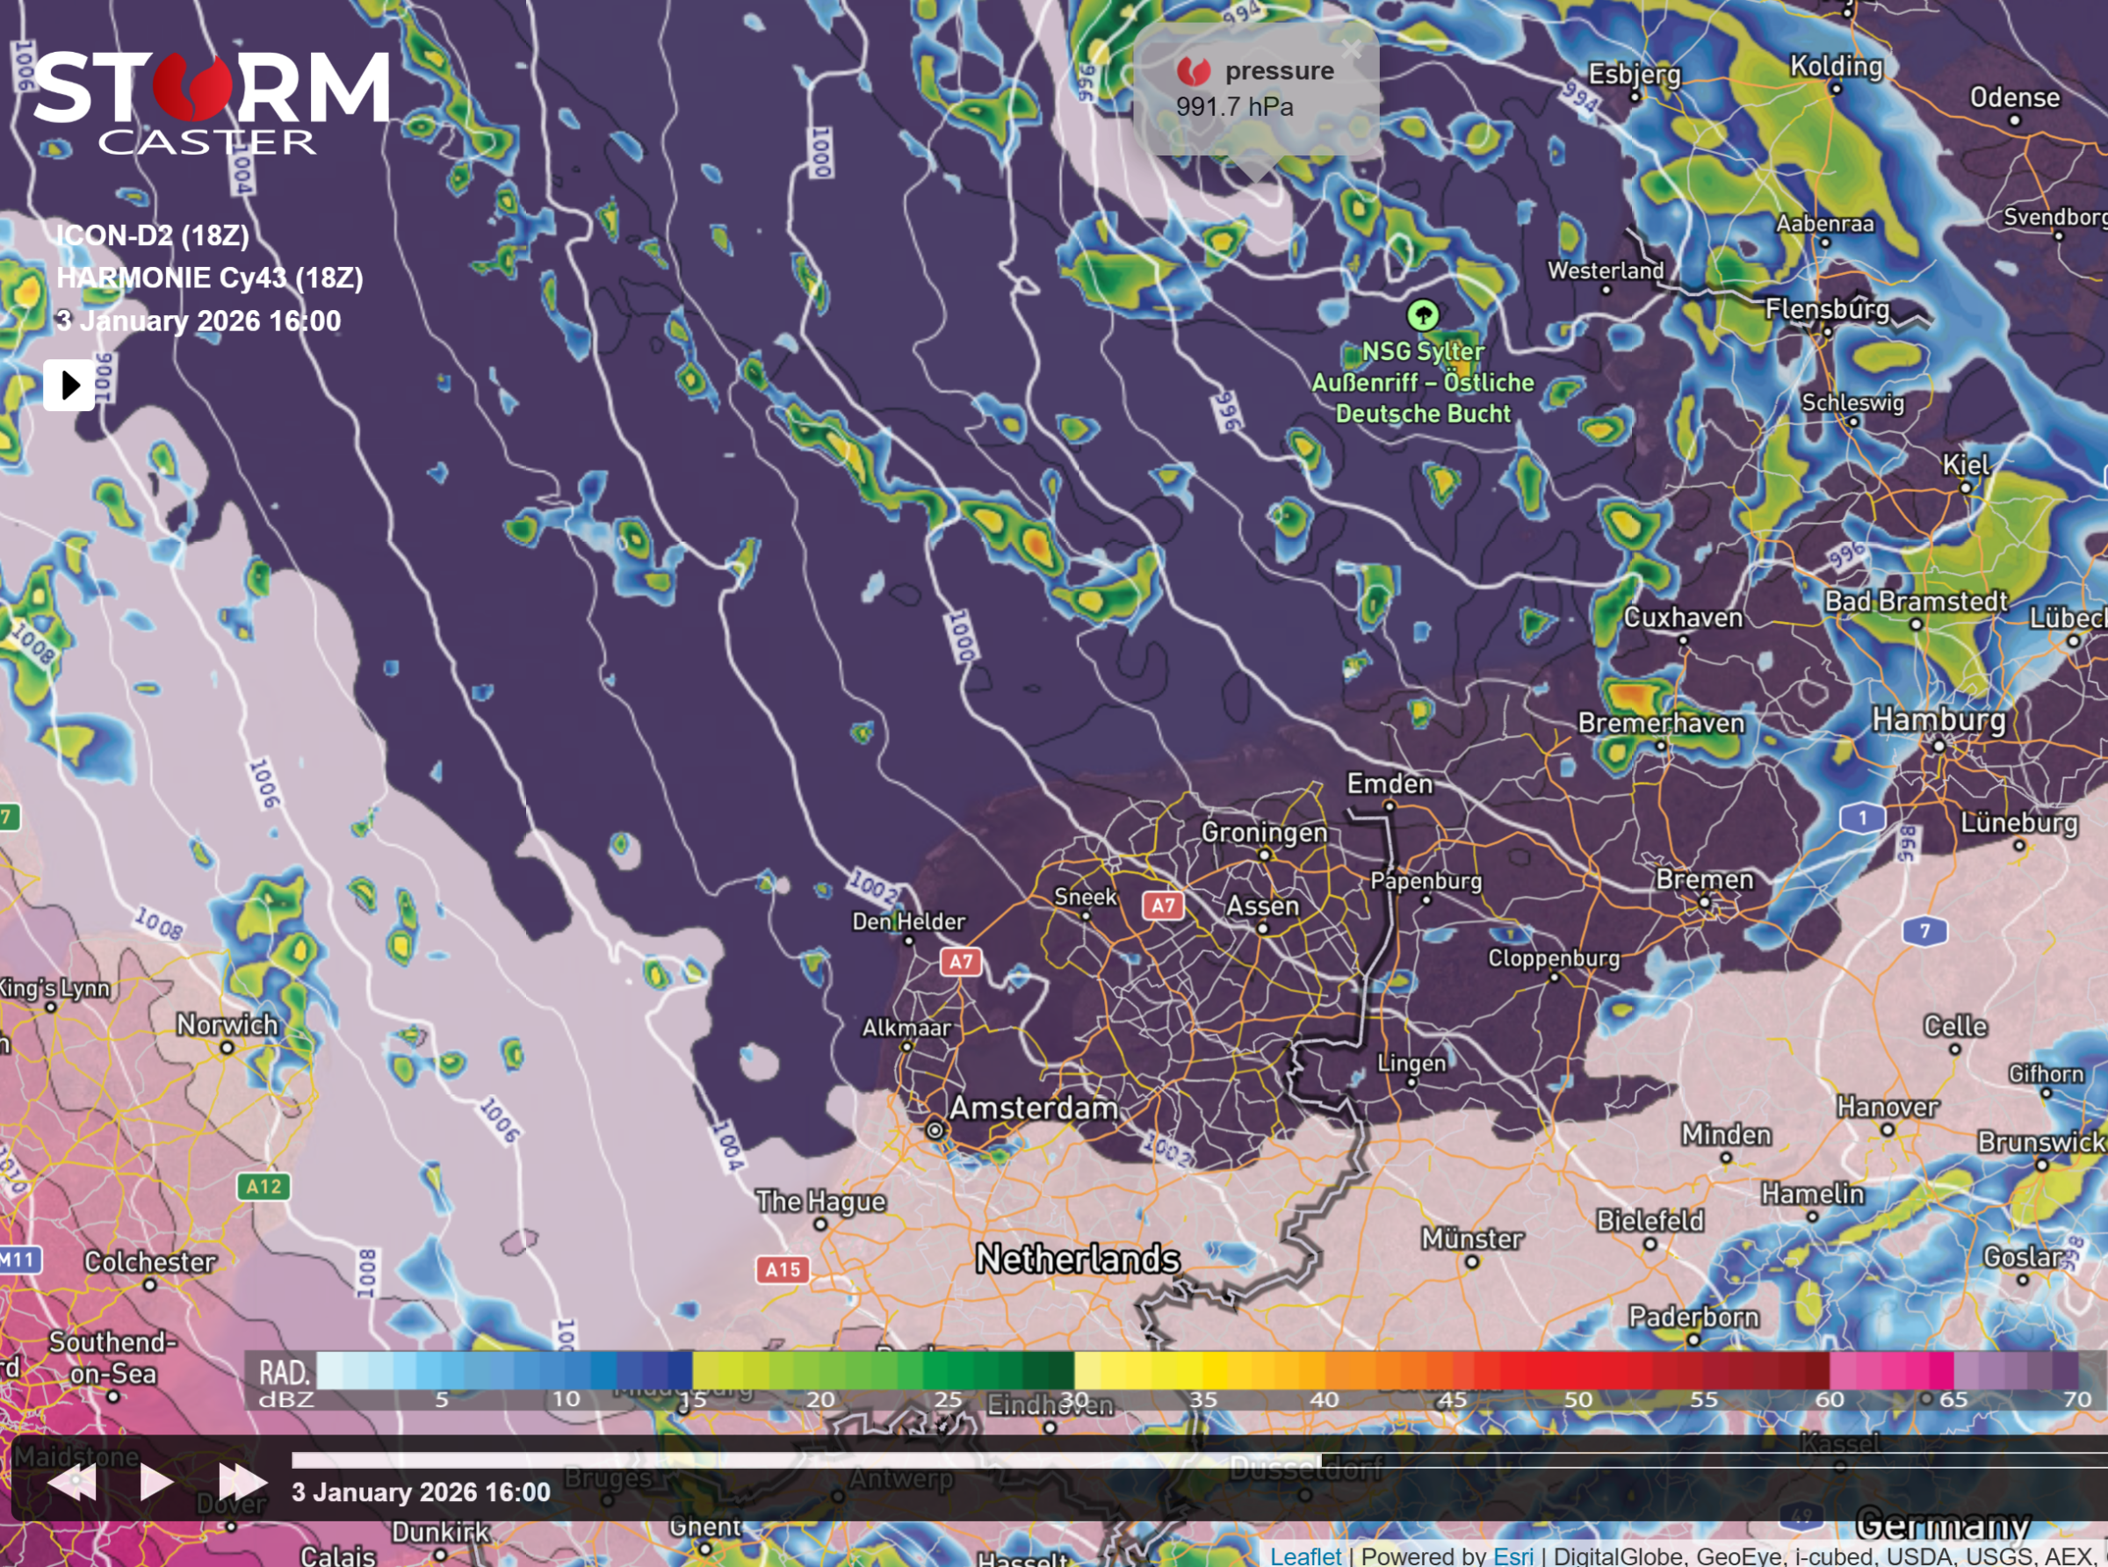Select the Lingen label

(1411, 1062)
